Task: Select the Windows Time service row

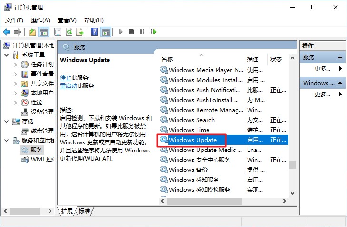Action: point(224,130)
